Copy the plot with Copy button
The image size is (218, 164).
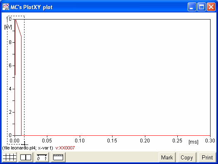pos(187,157)
